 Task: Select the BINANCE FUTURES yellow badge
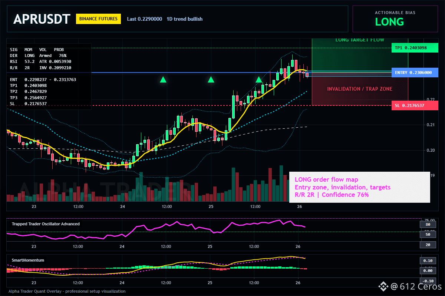point(98,19)
